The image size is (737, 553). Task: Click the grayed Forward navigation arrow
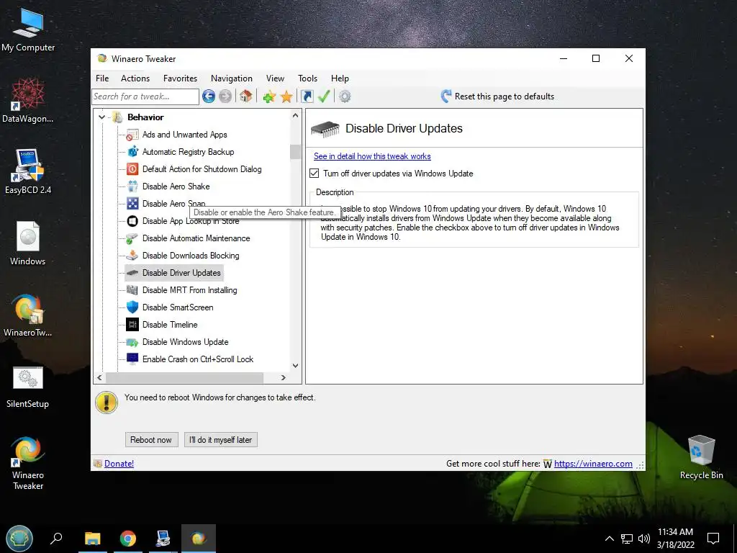click(x=225, y=96)
